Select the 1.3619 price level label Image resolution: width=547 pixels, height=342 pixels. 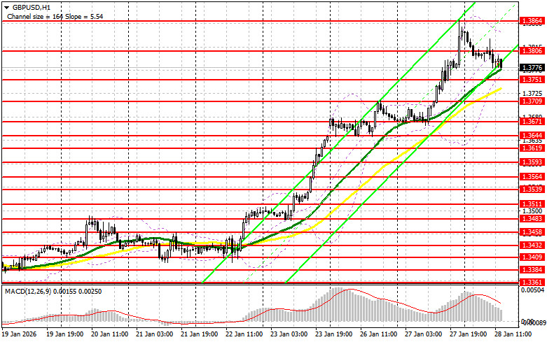[532, 148]
